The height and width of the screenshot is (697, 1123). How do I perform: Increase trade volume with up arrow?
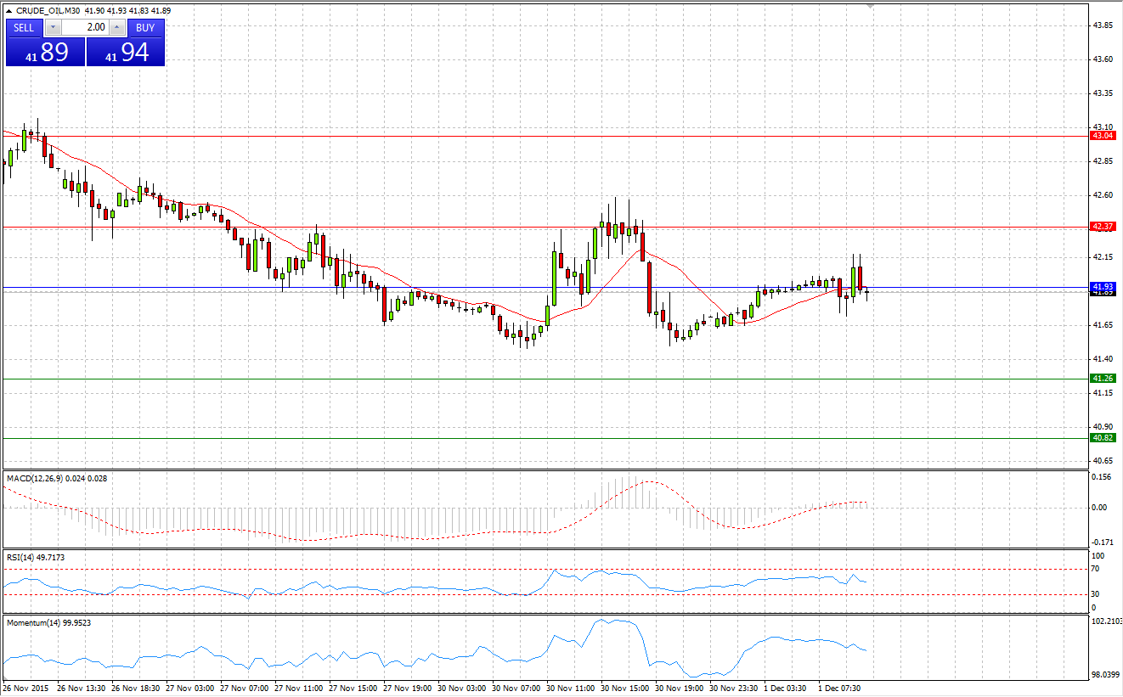tap(117, 27)
